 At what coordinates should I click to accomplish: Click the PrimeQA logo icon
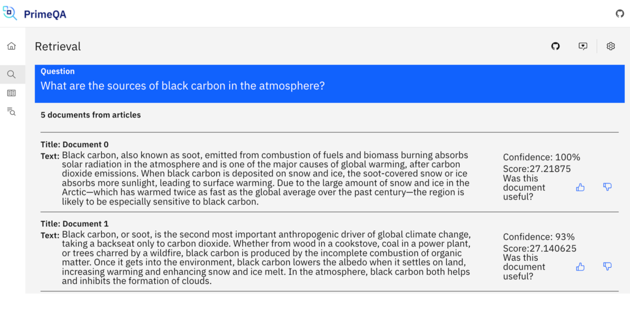[x=10, y=14]
